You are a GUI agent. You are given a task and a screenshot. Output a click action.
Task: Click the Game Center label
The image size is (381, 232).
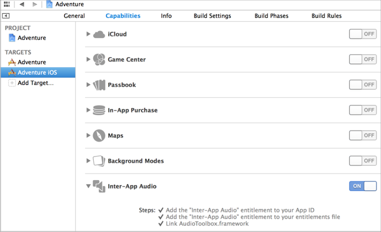click(x=127, y=59)
